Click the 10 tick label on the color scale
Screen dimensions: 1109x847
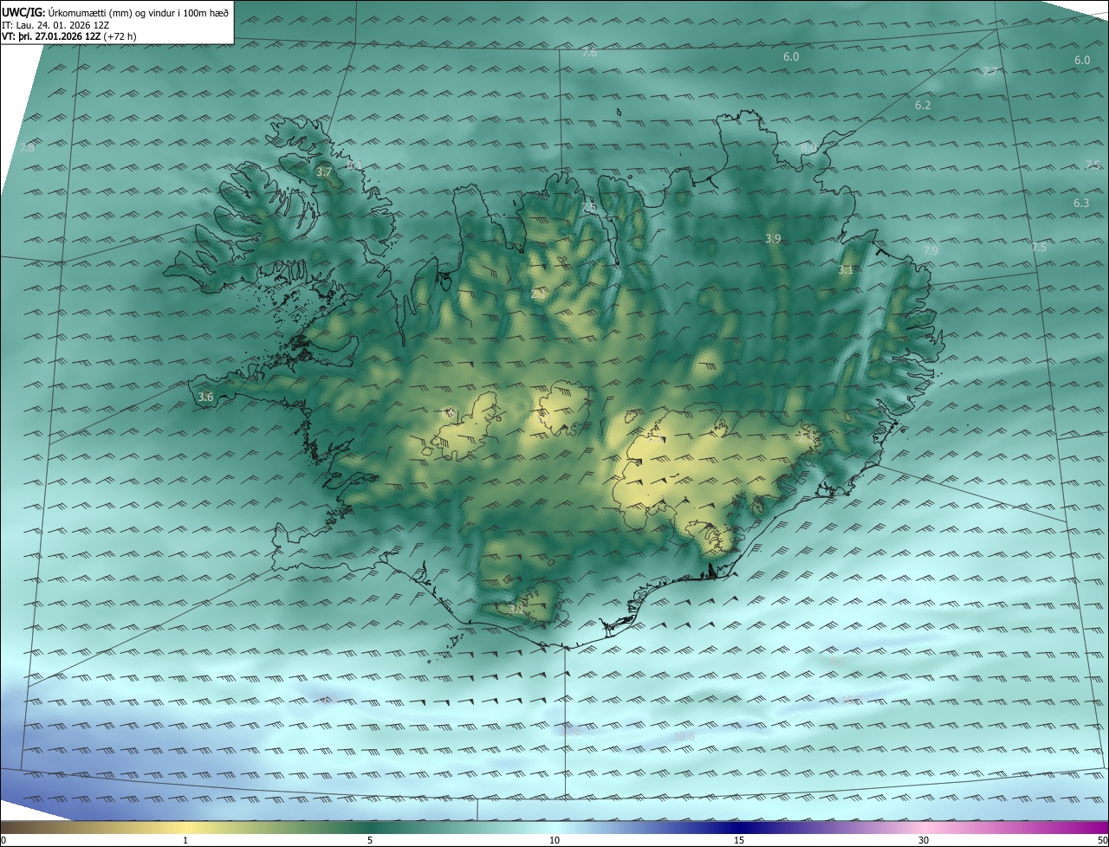pyautogui.click(x=554, y=840)
